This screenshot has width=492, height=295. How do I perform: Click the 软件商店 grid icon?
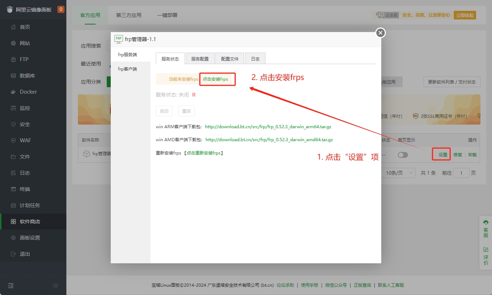pyautogui.click(x=13, y=222)
